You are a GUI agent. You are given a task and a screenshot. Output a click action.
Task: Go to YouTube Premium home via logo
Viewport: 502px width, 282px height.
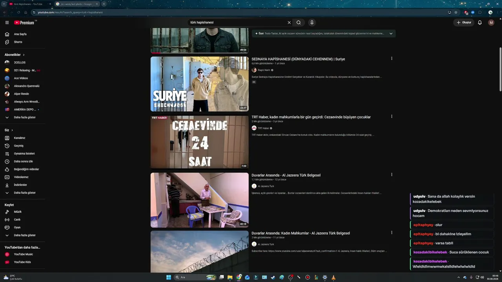(25, 22)
